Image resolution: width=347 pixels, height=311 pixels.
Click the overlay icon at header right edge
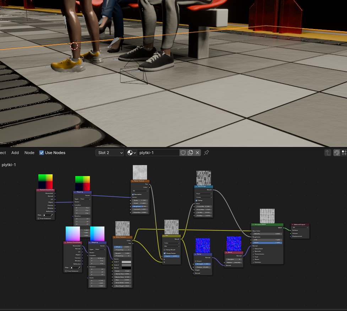(x=344, y=153)
